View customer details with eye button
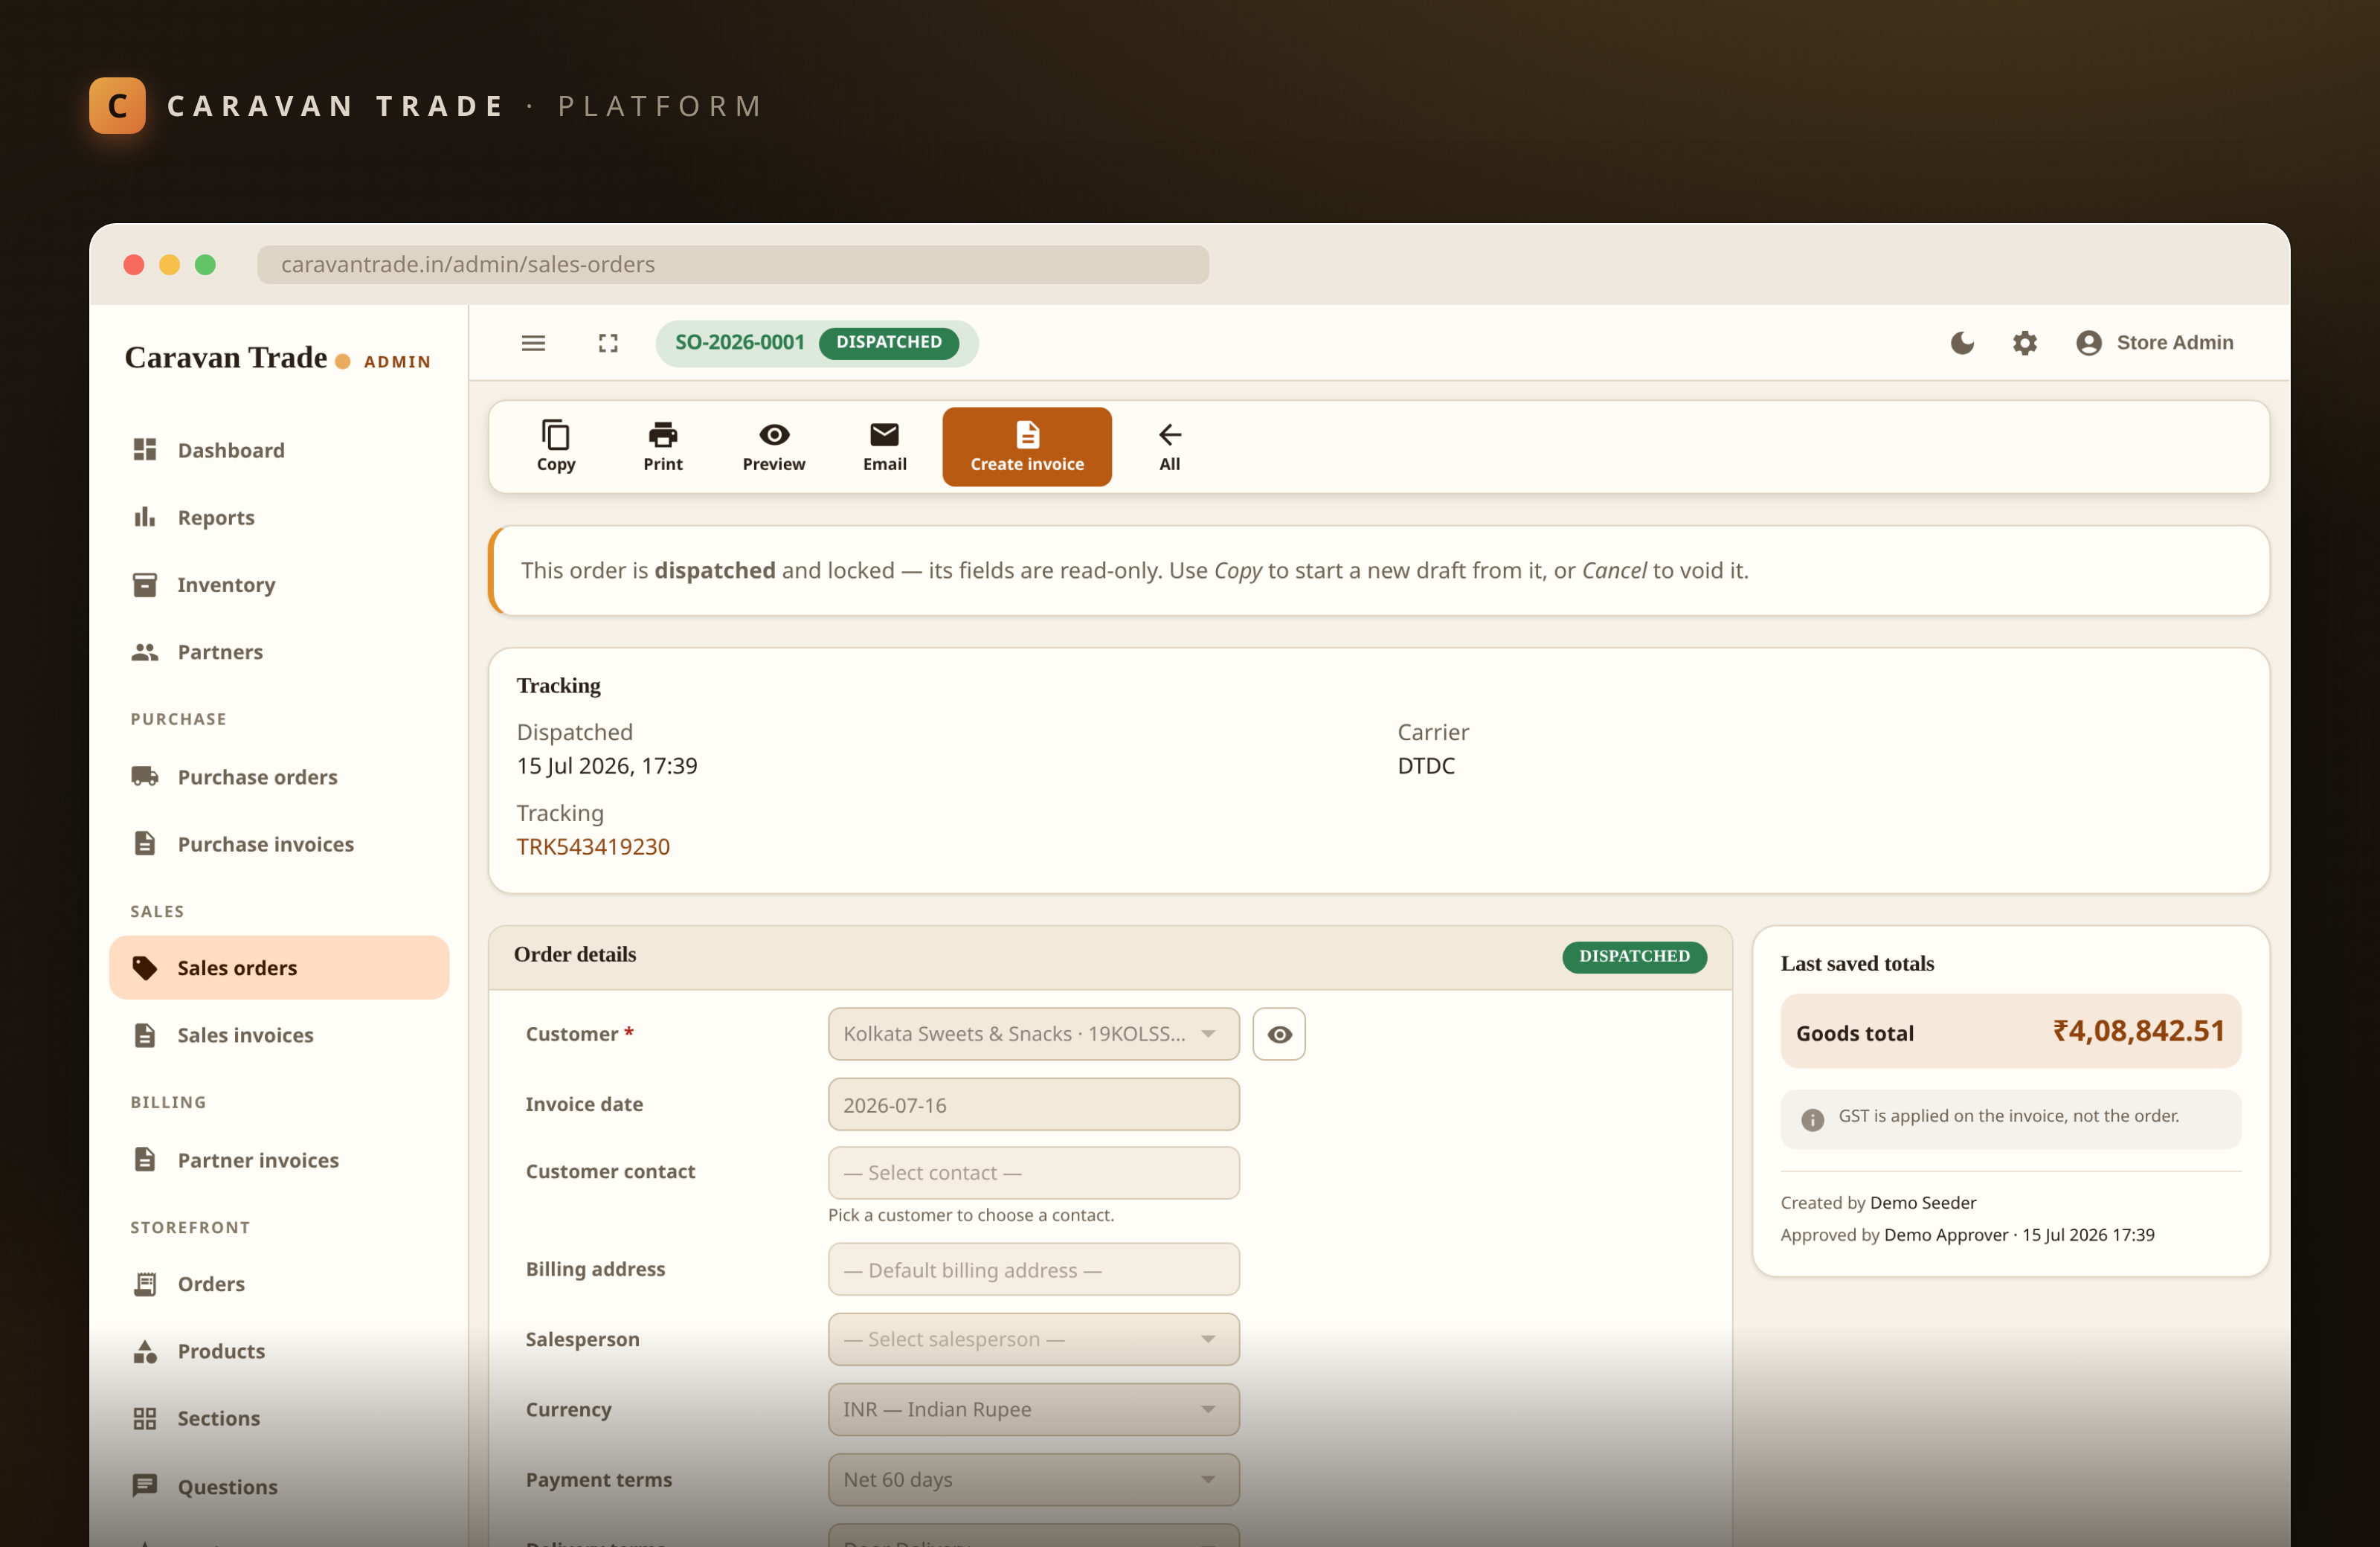This screenshot has height=1547, width=2380. pyautogui.click(x=1279, y=1033)
